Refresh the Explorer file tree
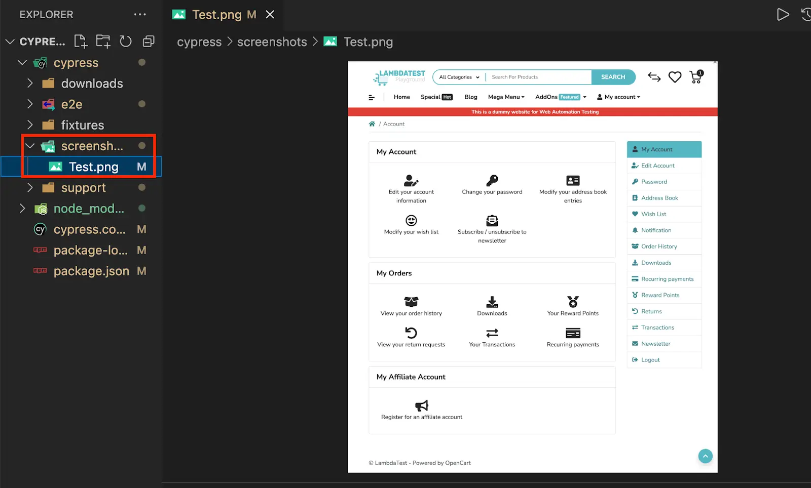This screenshot has width=811, height=488. point(126,42)
